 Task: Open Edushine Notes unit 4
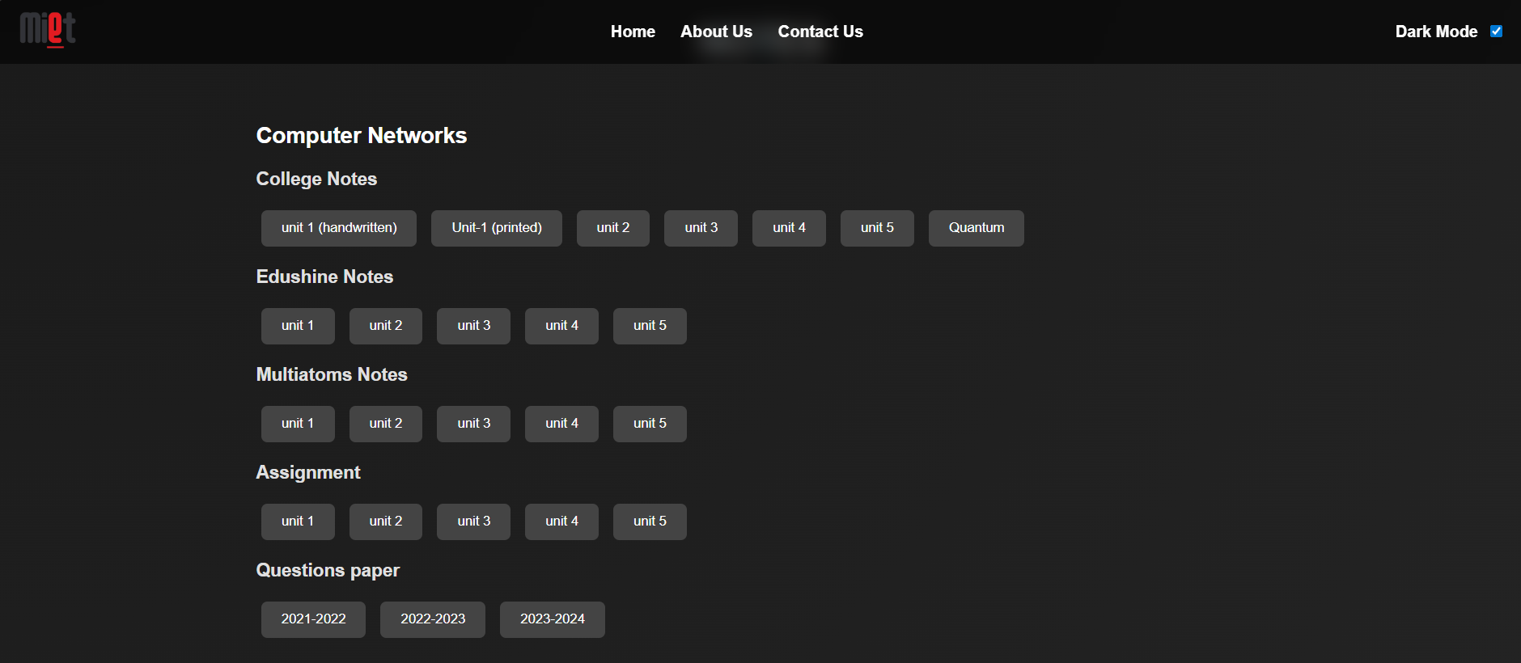click(x=561, y=326)
